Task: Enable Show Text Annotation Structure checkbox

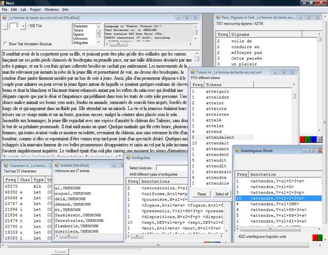Action: [x=6, y=44]
